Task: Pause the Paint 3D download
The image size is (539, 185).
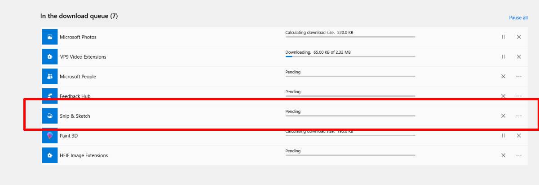Action: [503, 135]
